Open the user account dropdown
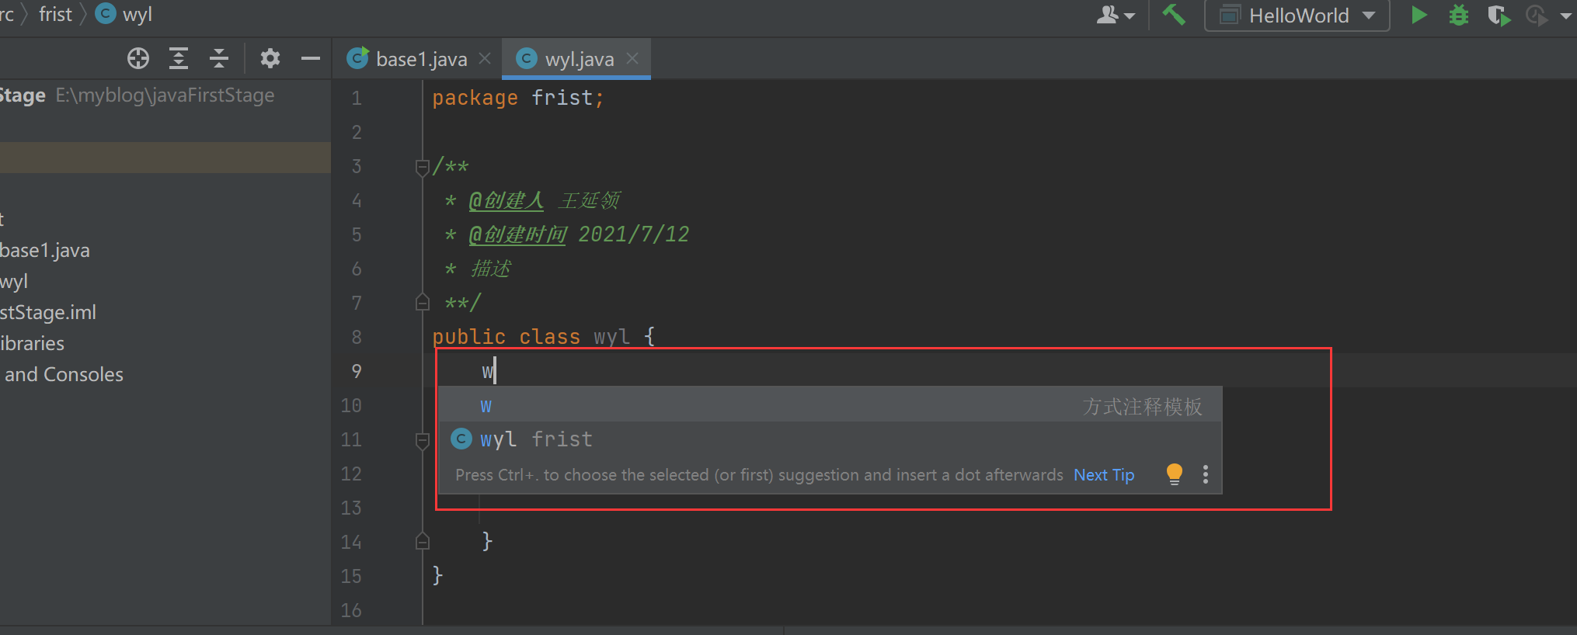This screenshot has width=1577, height=635. (1116, 15)
